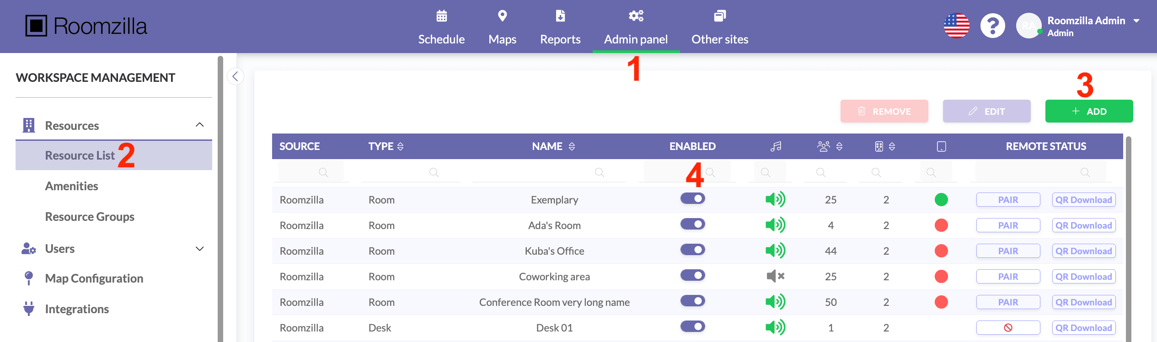Click the help question mark icon
Viewport: 1157px width, 342px height.
click(x=992, y=26)
